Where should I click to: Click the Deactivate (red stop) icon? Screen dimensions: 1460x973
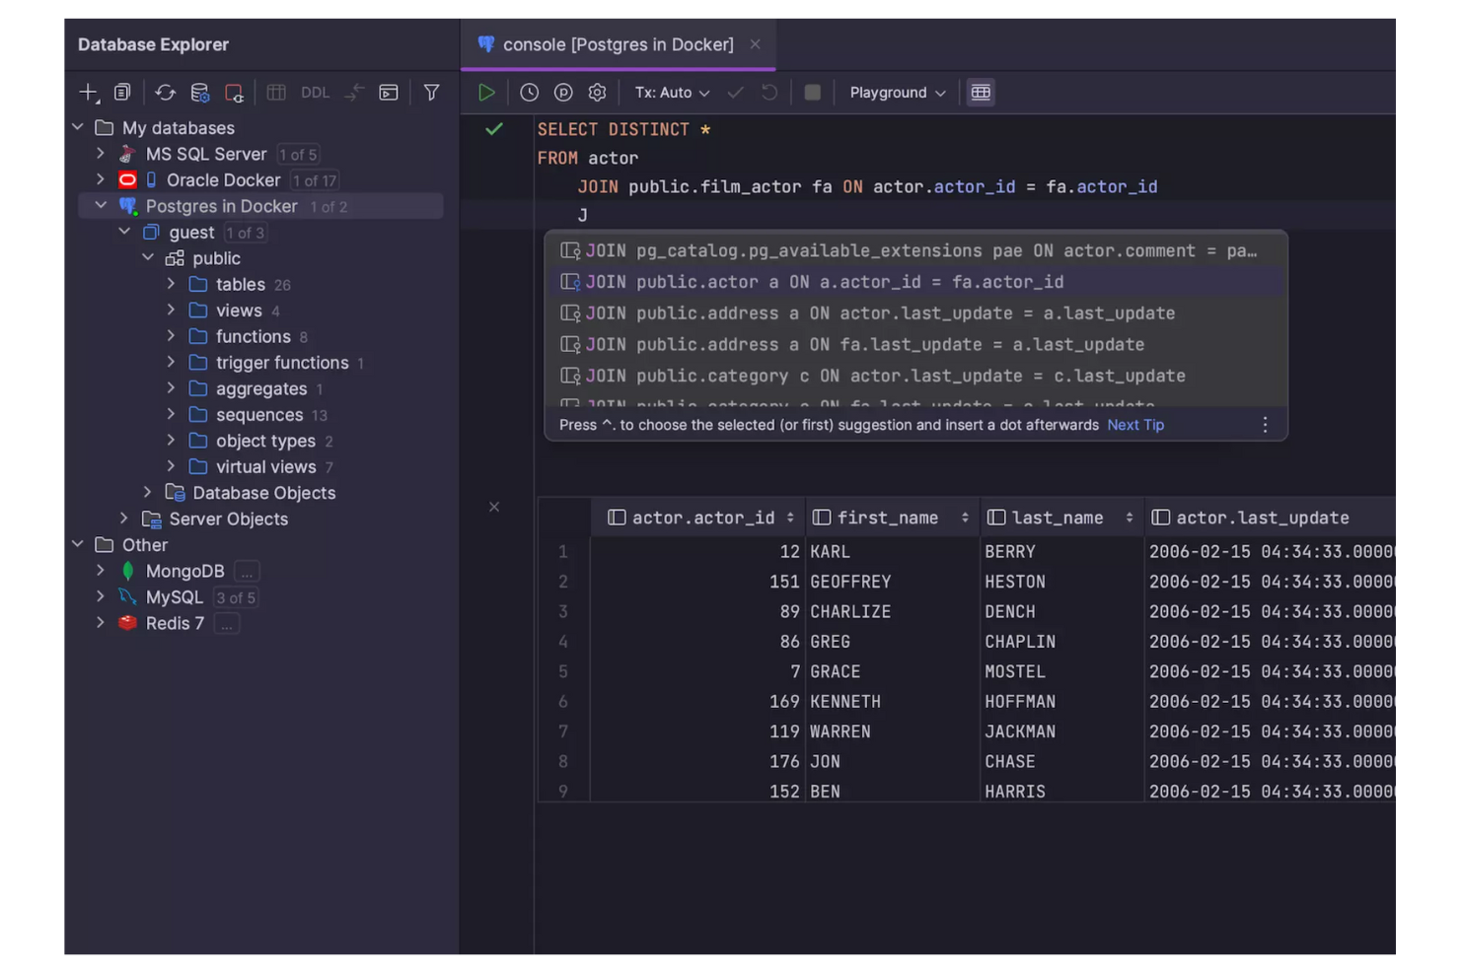(234, 93)
